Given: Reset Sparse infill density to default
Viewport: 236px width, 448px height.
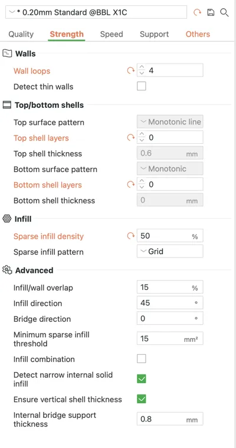Looking at the screenshot, I should (131, 236).
